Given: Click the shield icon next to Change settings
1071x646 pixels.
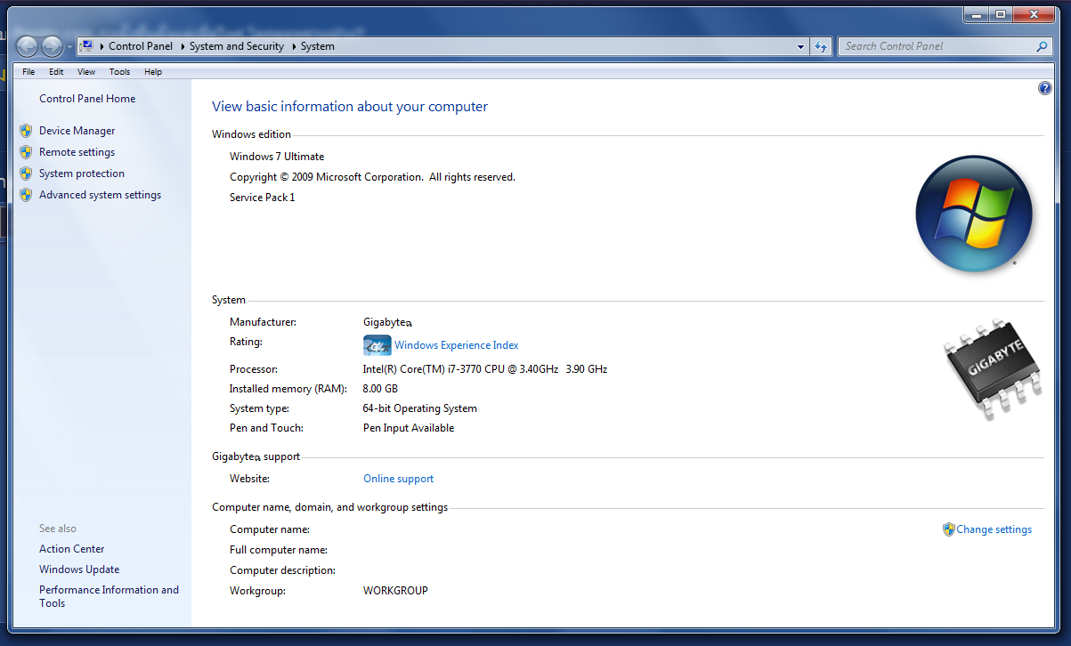Looking at the screenshot, I should click(948, 529).
